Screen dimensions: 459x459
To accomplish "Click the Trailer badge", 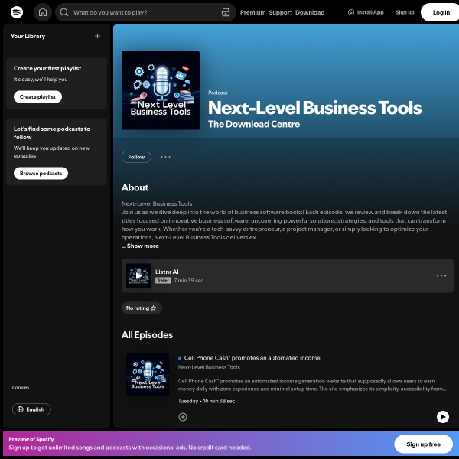I will [x=163, y=281].
